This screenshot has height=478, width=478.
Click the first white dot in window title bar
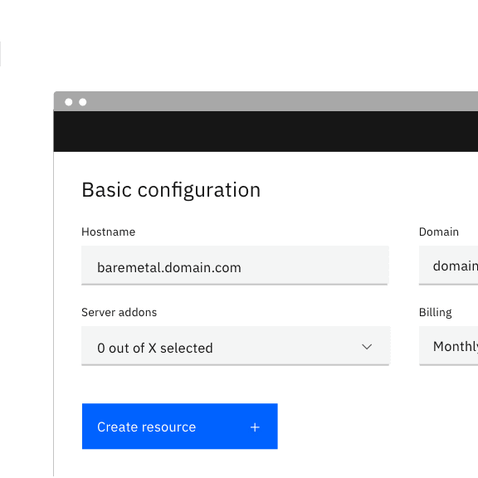tap(69, 102)
